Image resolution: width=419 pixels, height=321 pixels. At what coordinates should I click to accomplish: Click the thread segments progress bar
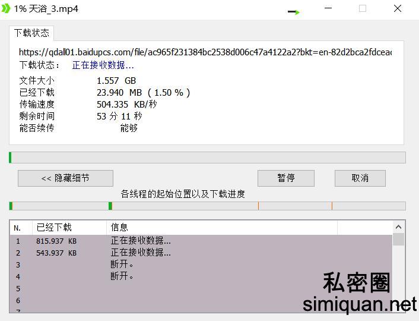coord(207,206)
